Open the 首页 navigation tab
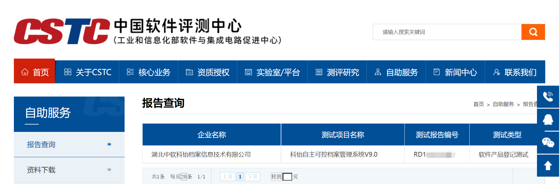The height and width of the screenshot is (184, 560). tap(34, 71)
